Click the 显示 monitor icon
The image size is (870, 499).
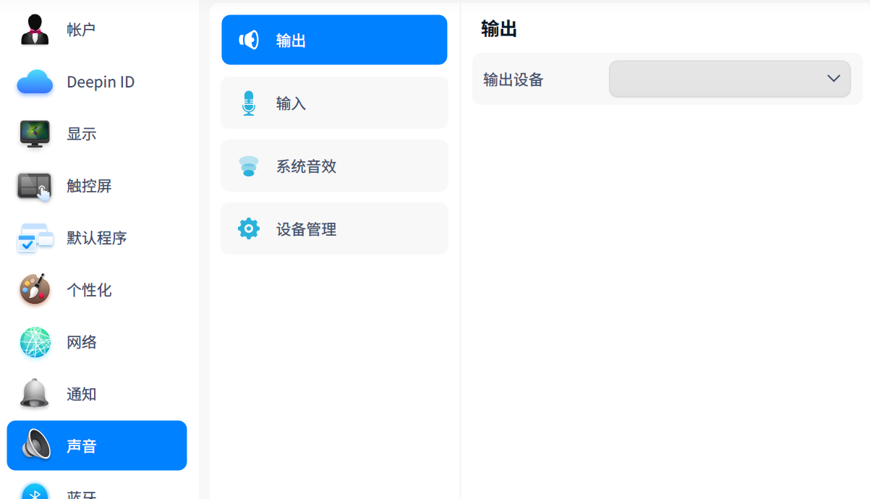[x=35, y=134]
